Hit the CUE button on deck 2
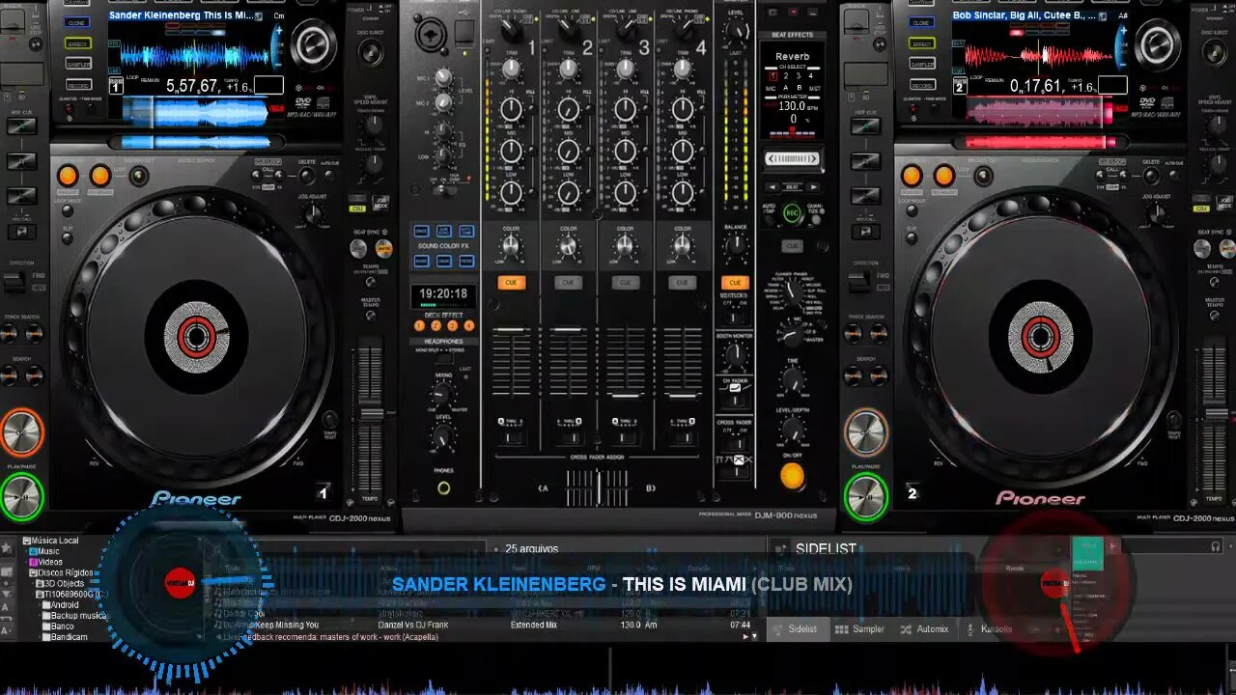Viewport: 1236px width, 695px height. coord(865,432)
